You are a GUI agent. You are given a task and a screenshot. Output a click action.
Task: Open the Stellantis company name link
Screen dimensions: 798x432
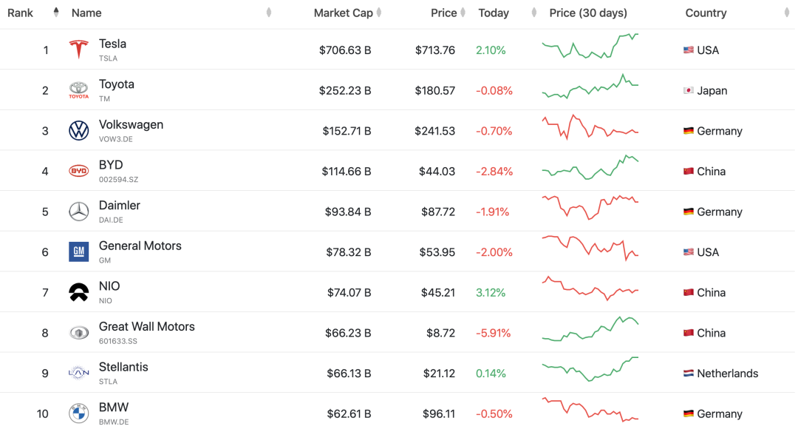tap(123, 367)
